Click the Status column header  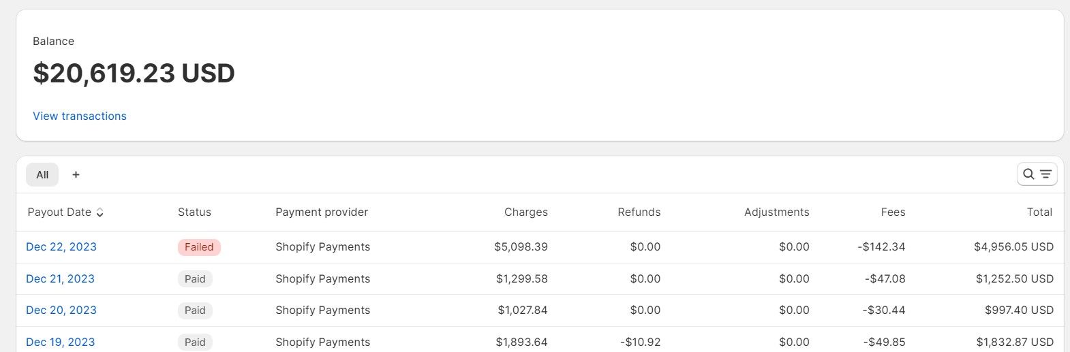tap(194, 212)
